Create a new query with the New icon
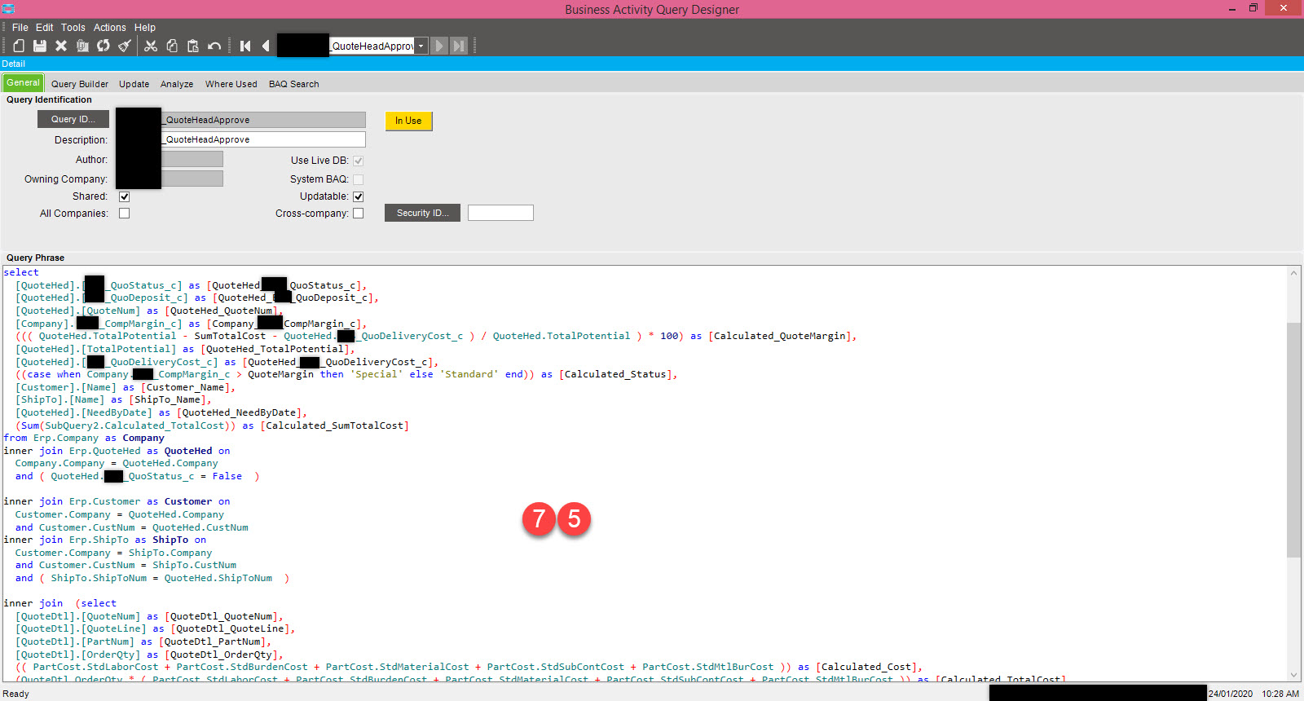1304x701 pixels. 19,46
